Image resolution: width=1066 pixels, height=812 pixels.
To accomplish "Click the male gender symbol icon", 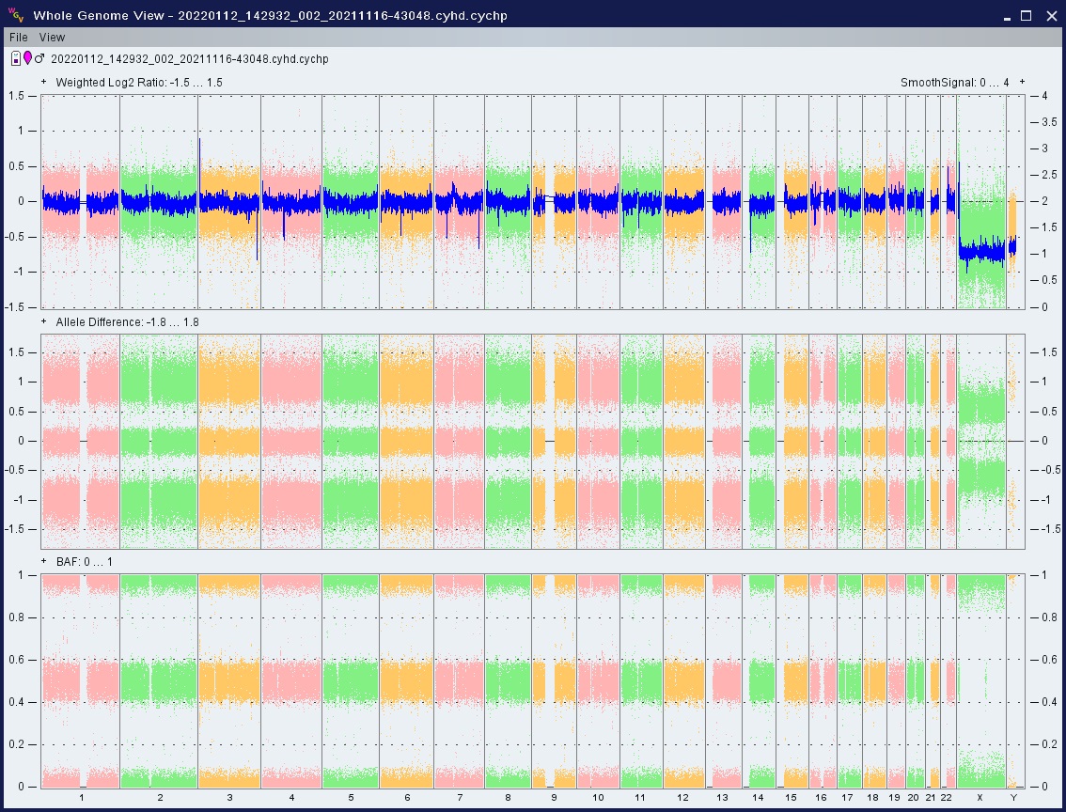I will coord(39,59).
